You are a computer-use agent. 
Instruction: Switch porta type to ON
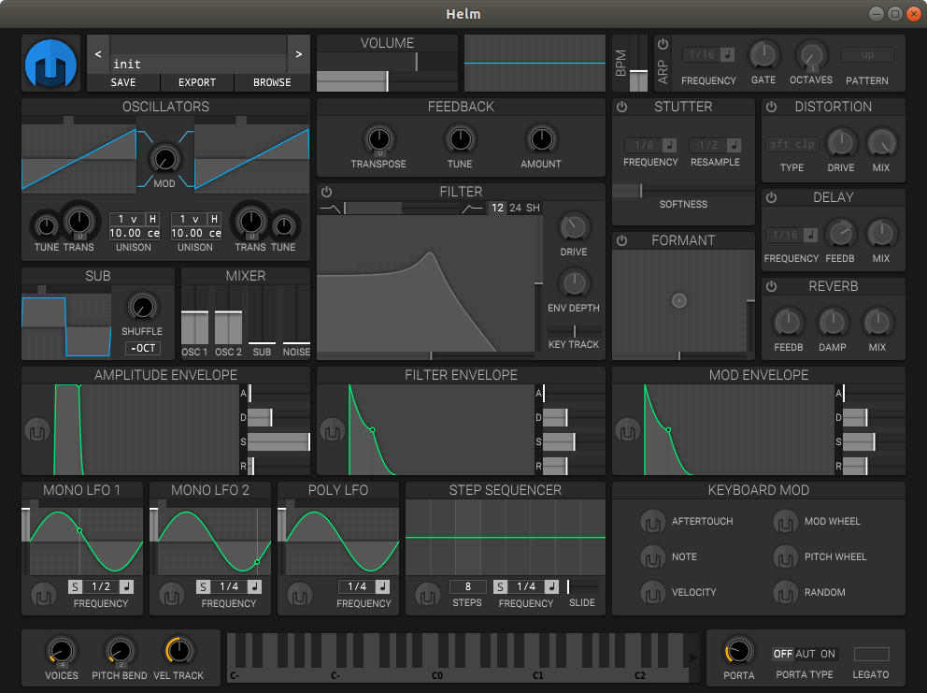click(828, 654)
